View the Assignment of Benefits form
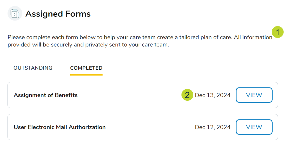This screenshot has height=153, width=288. [x=254, y=95]
